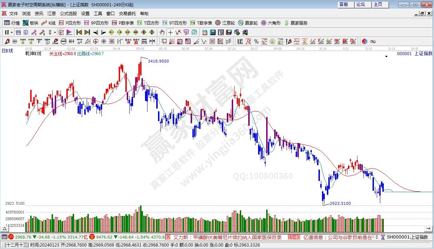
Task: Open the 公式选股 menu
Action: [68, 14]
